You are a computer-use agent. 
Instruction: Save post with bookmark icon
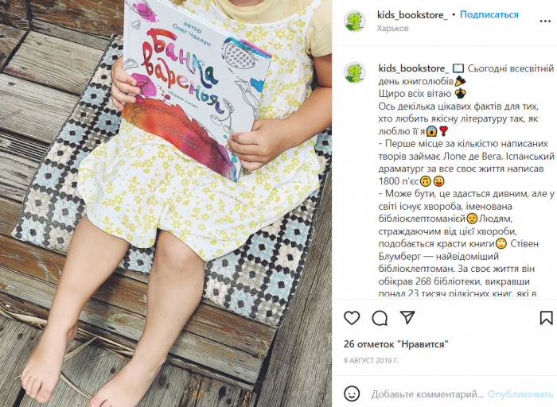pyautogui.click(x=546, y=318)
